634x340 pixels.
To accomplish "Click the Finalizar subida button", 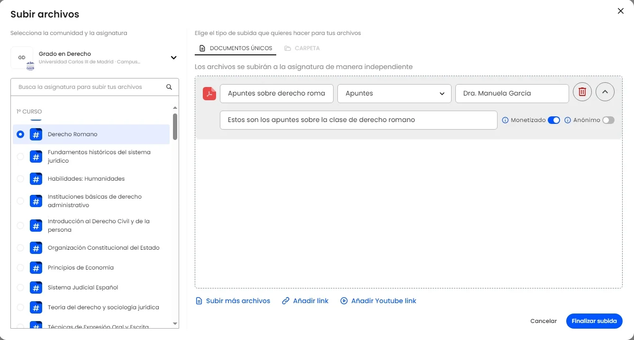I will pyautogui.click(x=594, y=321).
